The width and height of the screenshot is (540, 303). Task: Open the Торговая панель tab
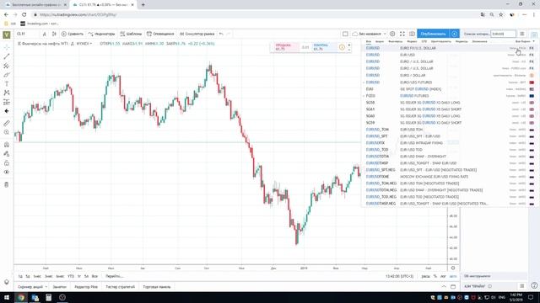pyautogui.click(x=157, y=286)
